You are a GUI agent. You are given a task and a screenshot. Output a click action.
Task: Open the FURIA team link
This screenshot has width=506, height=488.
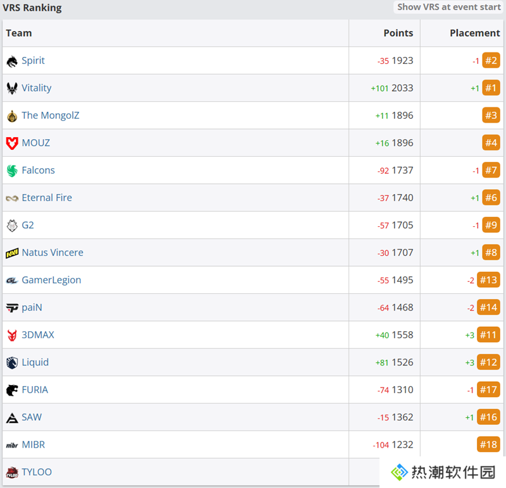pyautogui.click(x=35, y=389)
